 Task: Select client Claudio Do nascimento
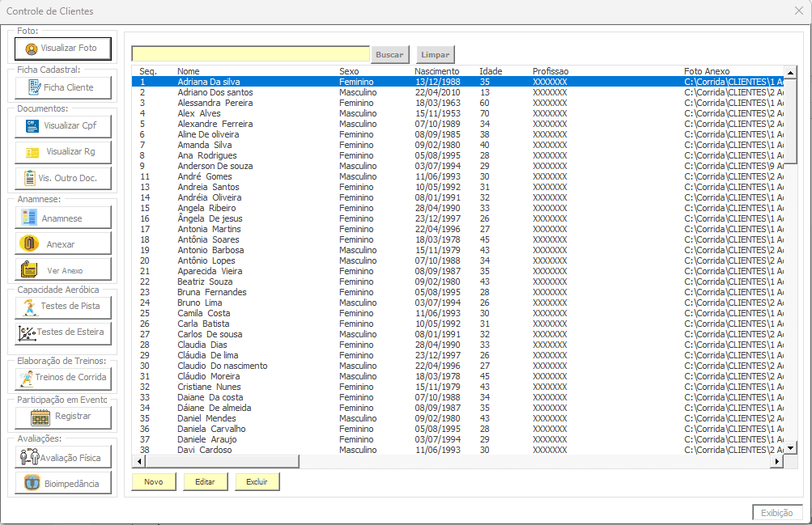pos(457,366)
